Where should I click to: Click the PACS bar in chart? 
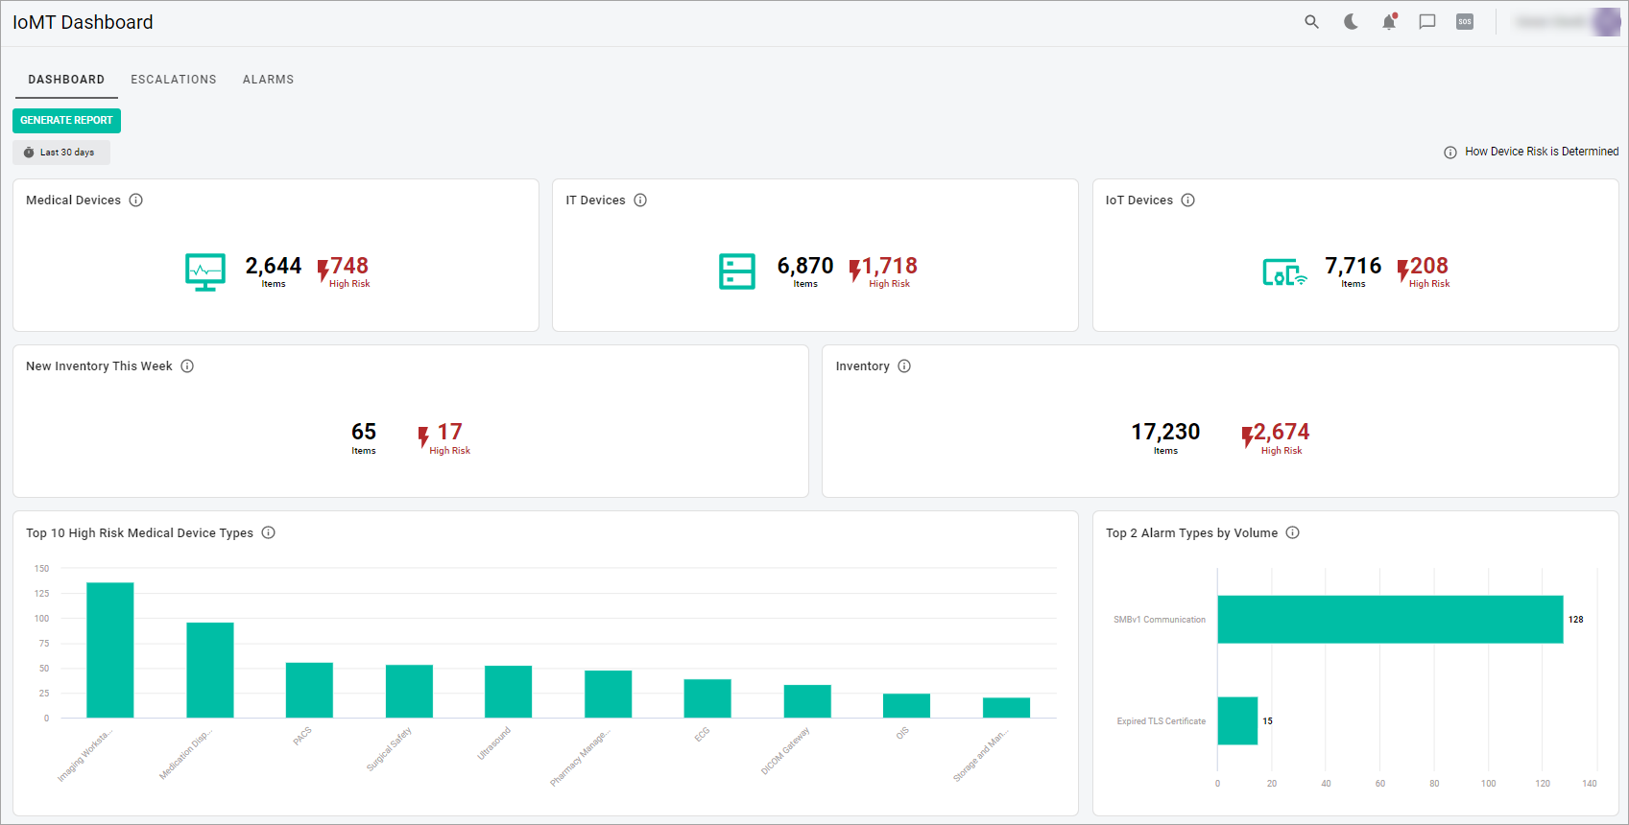[309, 690]
